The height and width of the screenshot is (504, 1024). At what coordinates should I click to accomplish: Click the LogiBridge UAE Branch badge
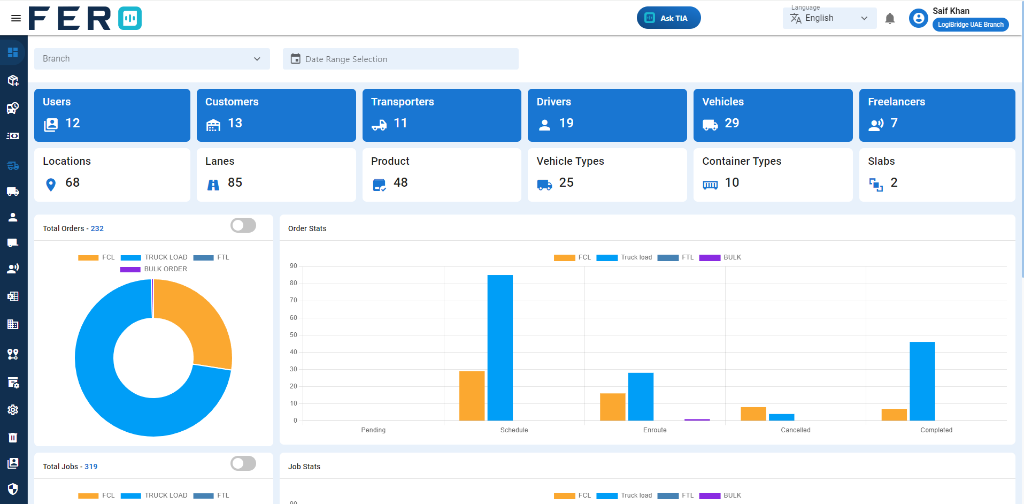[970, 25]
